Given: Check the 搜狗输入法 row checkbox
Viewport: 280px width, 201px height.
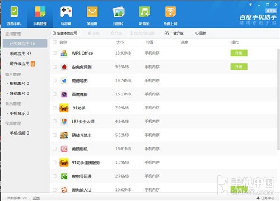Looking at the screenshot, I should pyautogui.click(x=54, y=190).
